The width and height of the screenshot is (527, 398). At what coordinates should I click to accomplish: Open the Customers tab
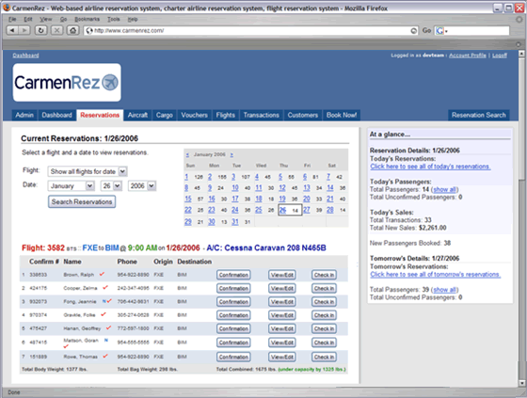(302, 115)
